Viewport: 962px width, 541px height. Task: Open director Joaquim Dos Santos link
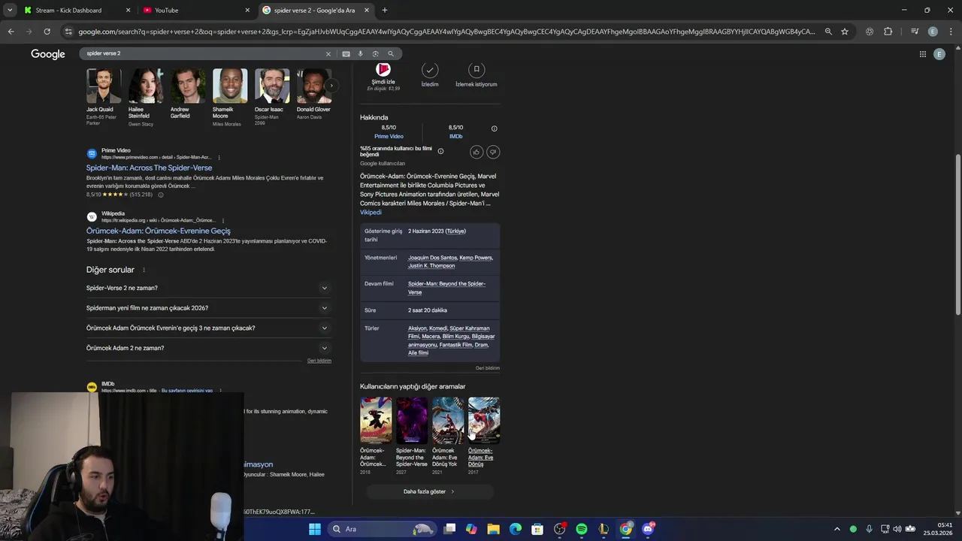click(432, 258)
